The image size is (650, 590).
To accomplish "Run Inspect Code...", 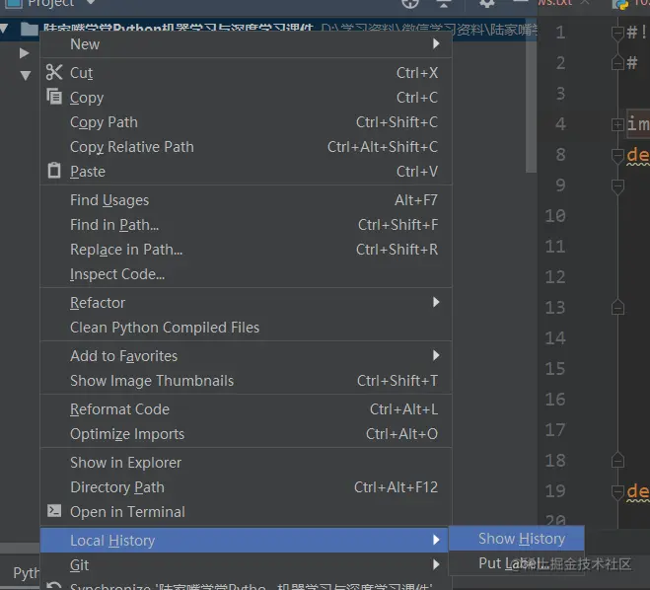I will (x=246, y=274).
